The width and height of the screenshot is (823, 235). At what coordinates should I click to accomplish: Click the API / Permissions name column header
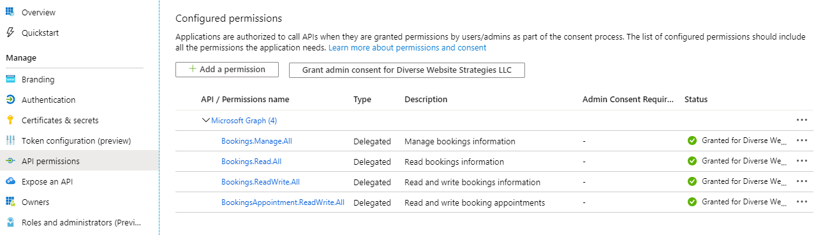tap(245, 100)
